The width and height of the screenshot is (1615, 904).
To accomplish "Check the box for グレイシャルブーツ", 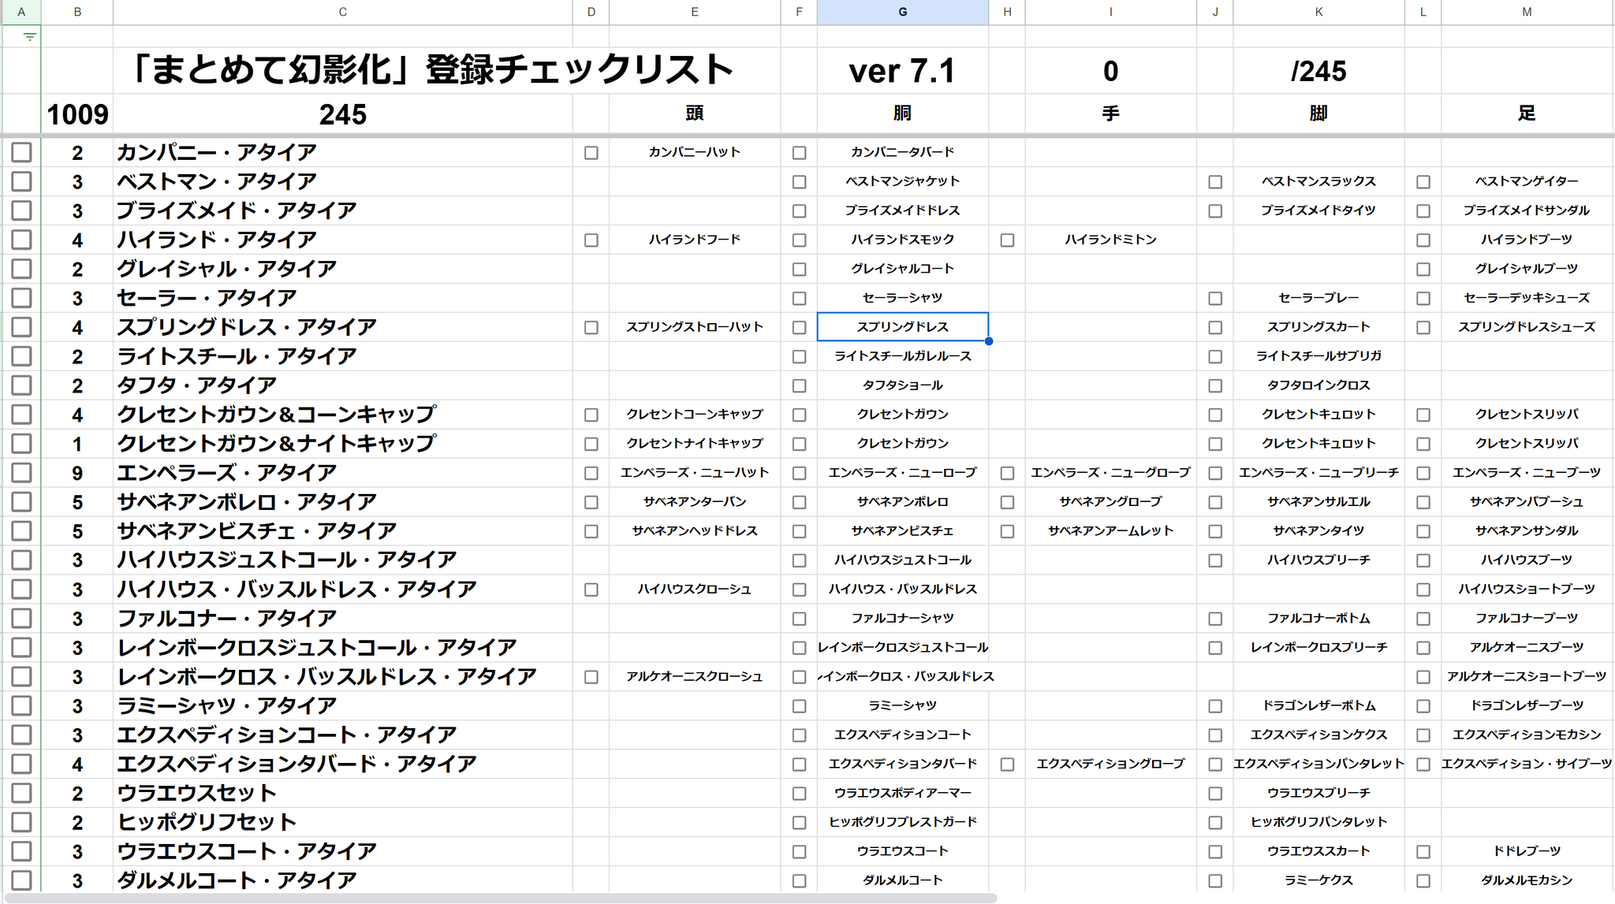I will tap(1423, 270).
